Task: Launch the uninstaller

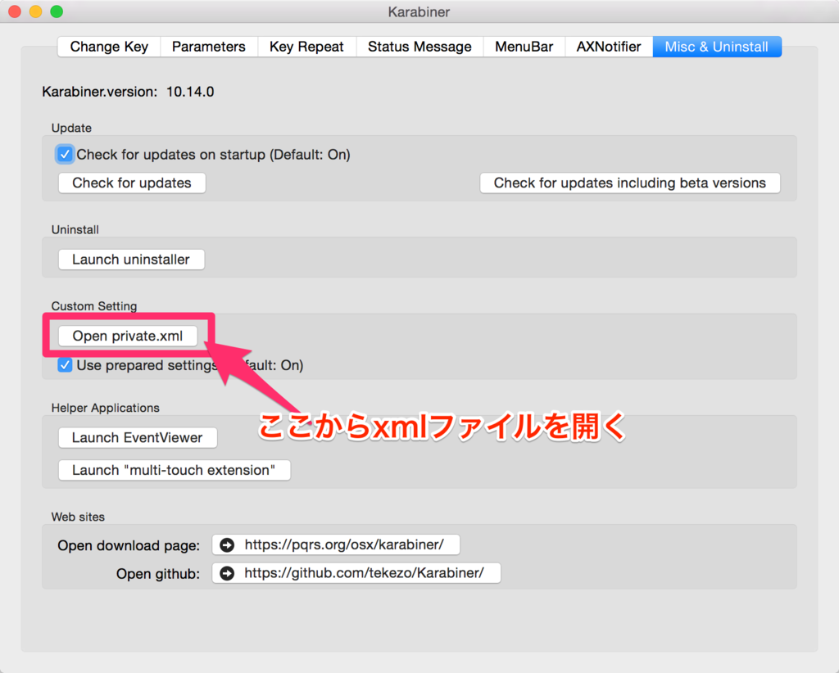Action: (131, 260)
